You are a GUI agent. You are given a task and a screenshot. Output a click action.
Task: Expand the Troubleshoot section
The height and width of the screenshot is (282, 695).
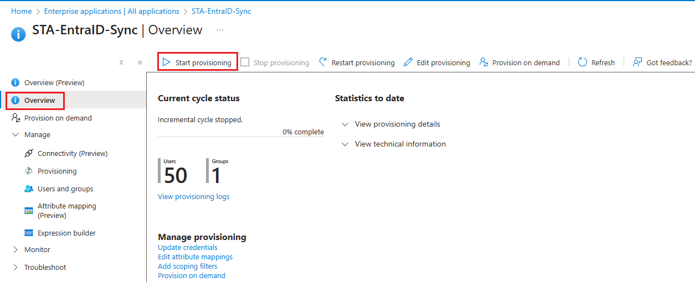click(16, 267)
